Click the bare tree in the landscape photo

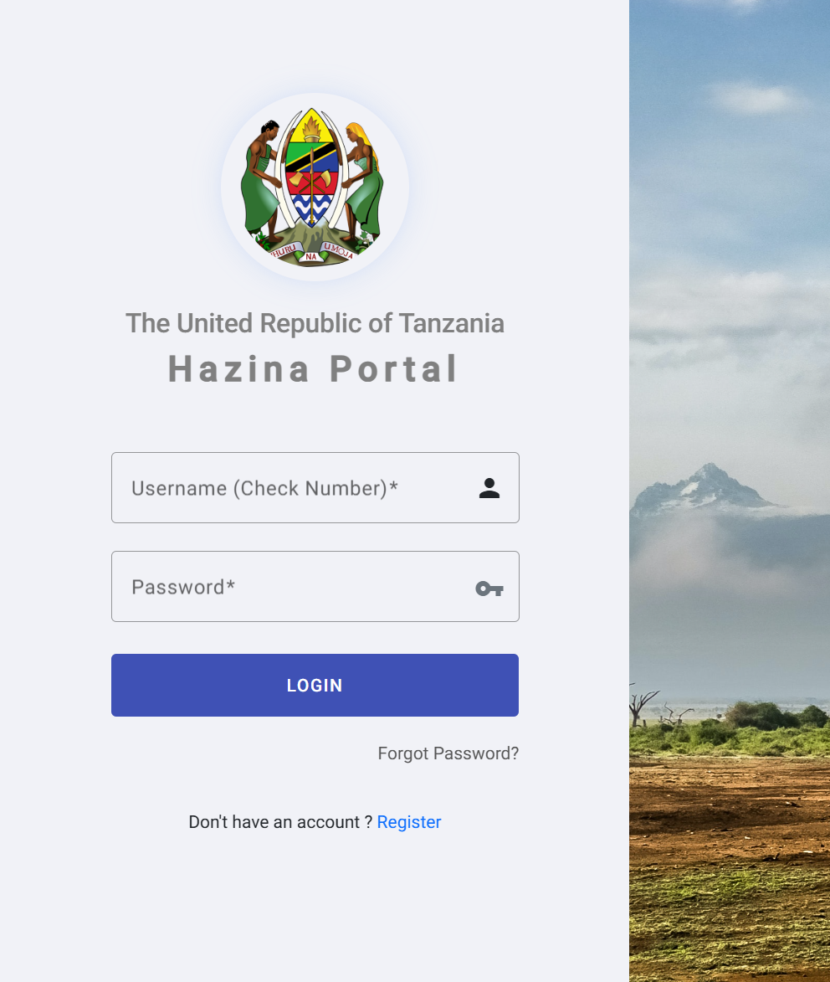pyautogui.click(x=643, y=706)
